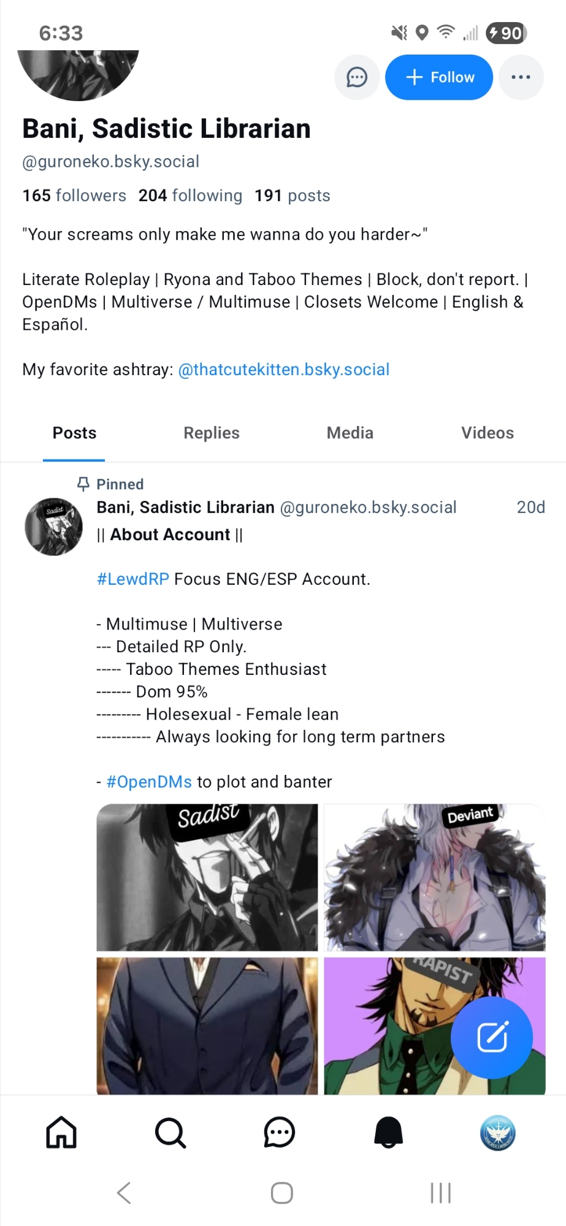Open the pinned post's author avatar
Viewport: 566px width, 1226px height.
point(54,527)
